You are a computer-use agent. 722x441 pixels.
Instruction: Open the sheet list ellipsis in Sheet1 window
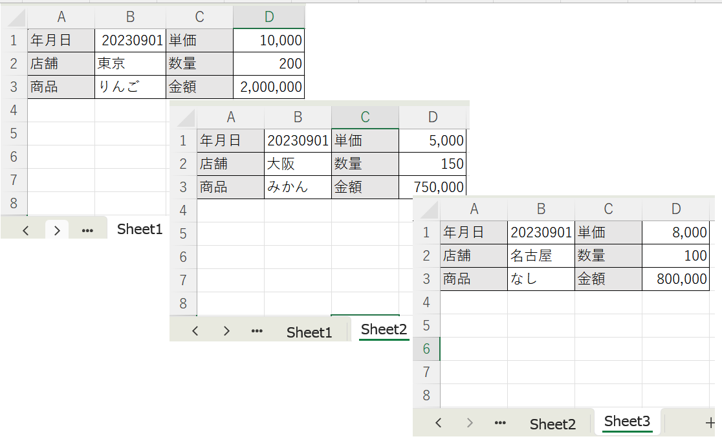pyautogui.click(x=87, y=231)
